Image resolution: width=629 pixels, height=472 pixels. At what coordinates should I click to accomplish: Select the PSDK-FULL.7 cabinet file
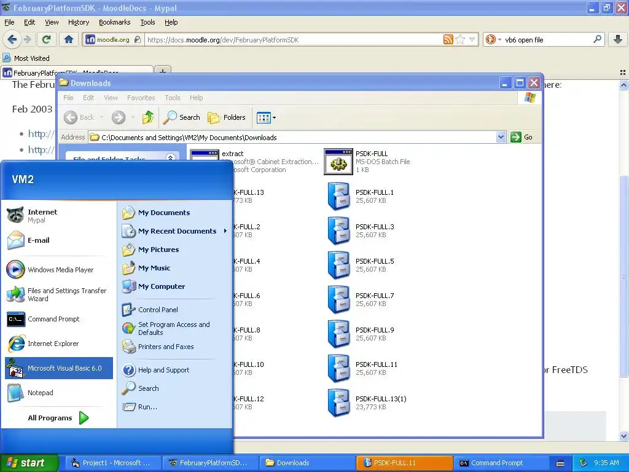click(x=361, y=300)
